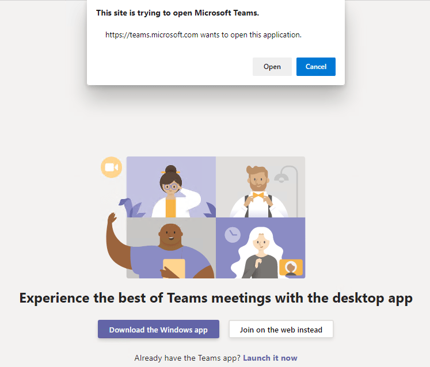Follow the Launch it now link
430x367 pixels.
pos(270,358)
